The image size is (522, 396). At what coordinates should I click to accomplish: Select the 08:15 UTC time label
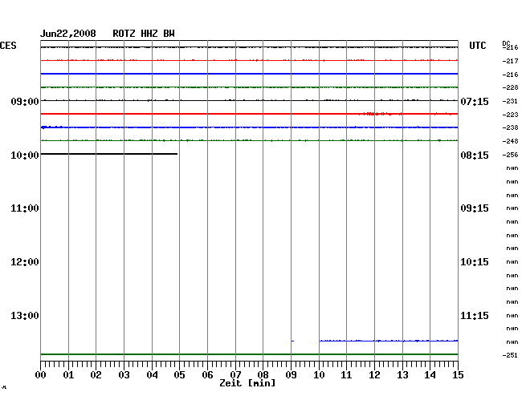(475, 156)
